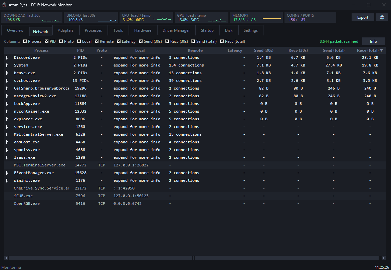The width and height of the screenshot is (391, 270).
Task: Switch to the Tools tab
Action: pos(118,30)
